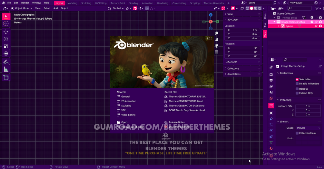
Task: Select the Add Cube tool
Action: point(6,77)
